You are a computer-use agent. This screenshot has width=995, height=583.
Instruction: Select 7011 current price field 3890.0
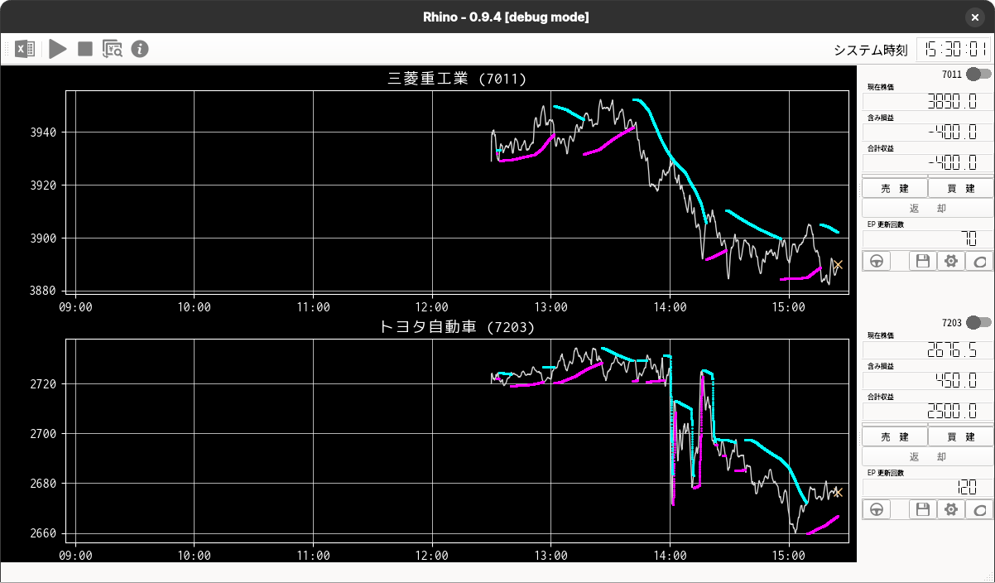pyautogui.click(x=927, y=102)
